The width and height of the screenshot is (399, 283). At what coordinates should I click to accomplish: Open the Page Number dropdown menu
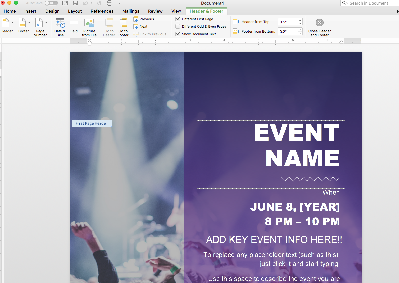pos(46,23)
